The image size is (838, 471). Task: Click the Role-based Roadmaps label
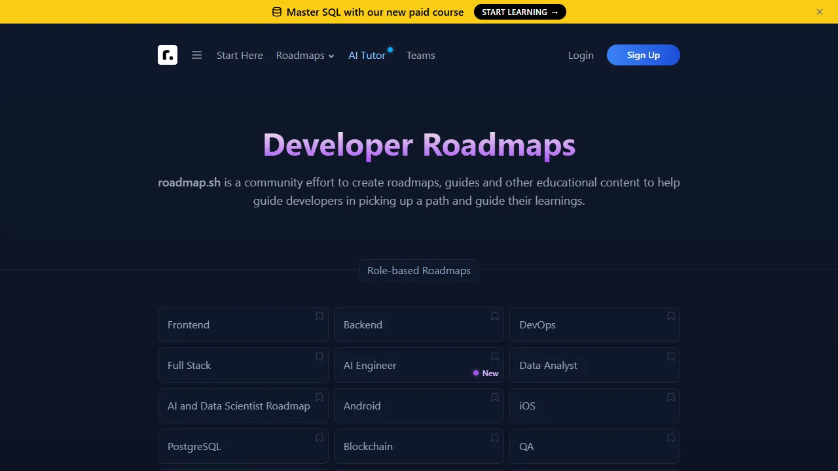pos(419,270)
